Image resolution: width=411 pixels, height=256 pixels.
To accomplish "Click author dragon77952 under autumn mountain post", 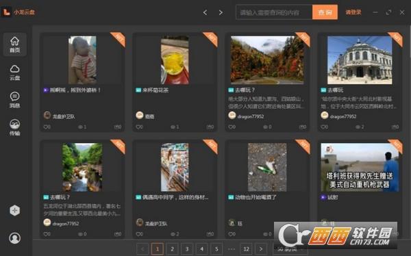I will click(251, 116).
